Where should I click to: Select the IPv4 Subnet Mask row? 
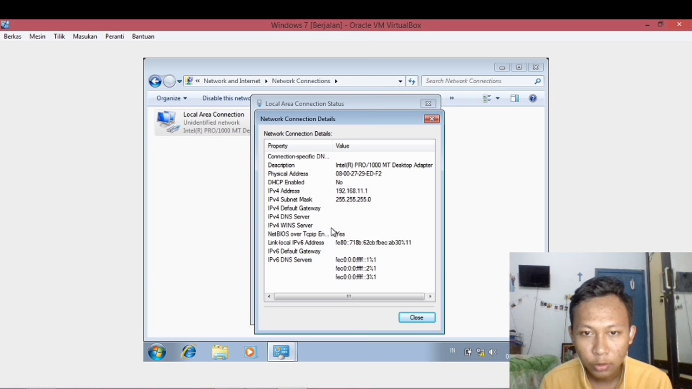tap(349, 200)
